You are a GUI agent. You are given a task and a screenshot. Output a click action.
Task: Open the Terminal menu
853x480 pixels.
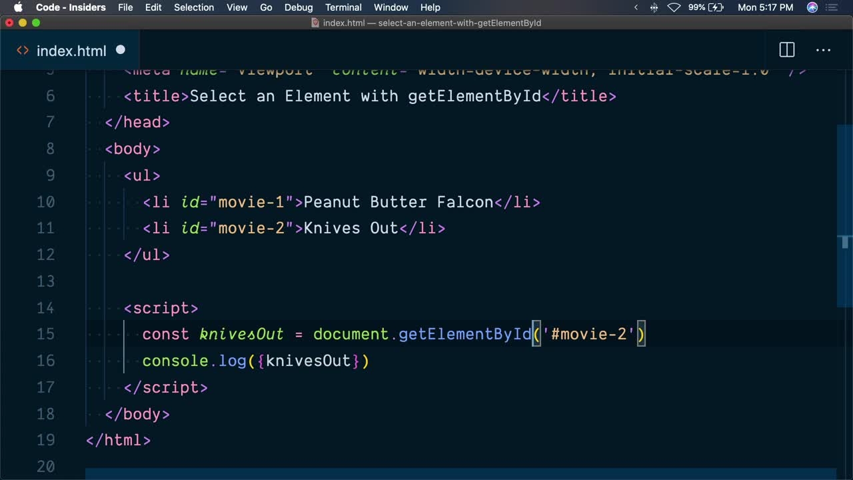[344, 7]
